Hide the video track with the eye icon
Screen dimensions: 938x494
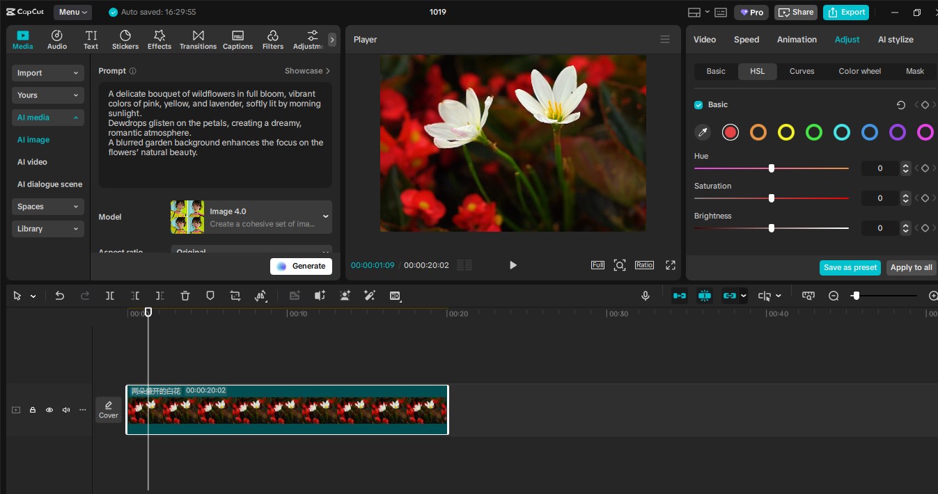[x=49, y=410]
